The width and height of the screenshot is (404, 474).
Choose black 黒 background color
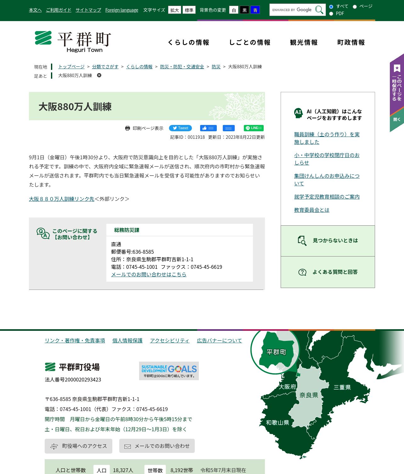244,10
